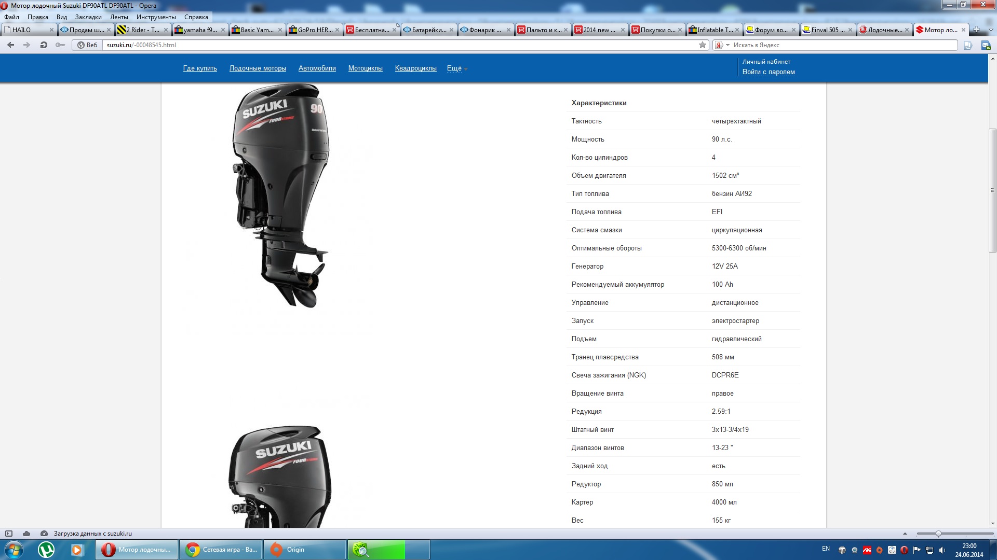
Task: Click the Opera Turbo status icon
Action: (x=44, y=534)
